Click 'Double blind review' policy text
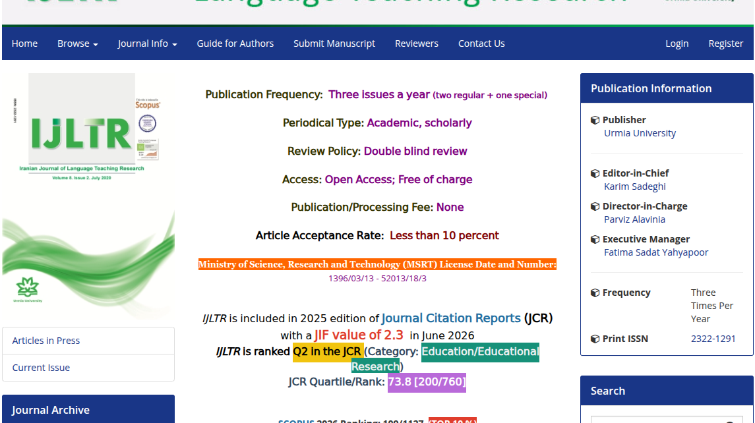The height and width of the screenshot is (423, 755). 415,151
